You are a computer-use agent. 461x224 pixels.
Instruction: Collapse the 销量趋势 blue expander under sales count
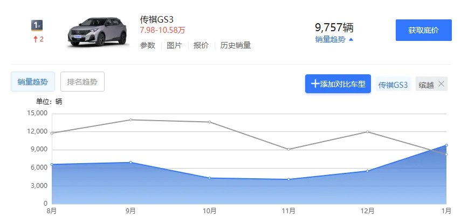tap(334, 40)
